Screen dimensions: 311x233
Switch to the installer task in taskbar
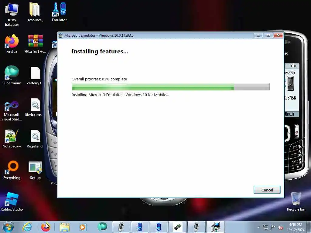(x=215, y=227)
